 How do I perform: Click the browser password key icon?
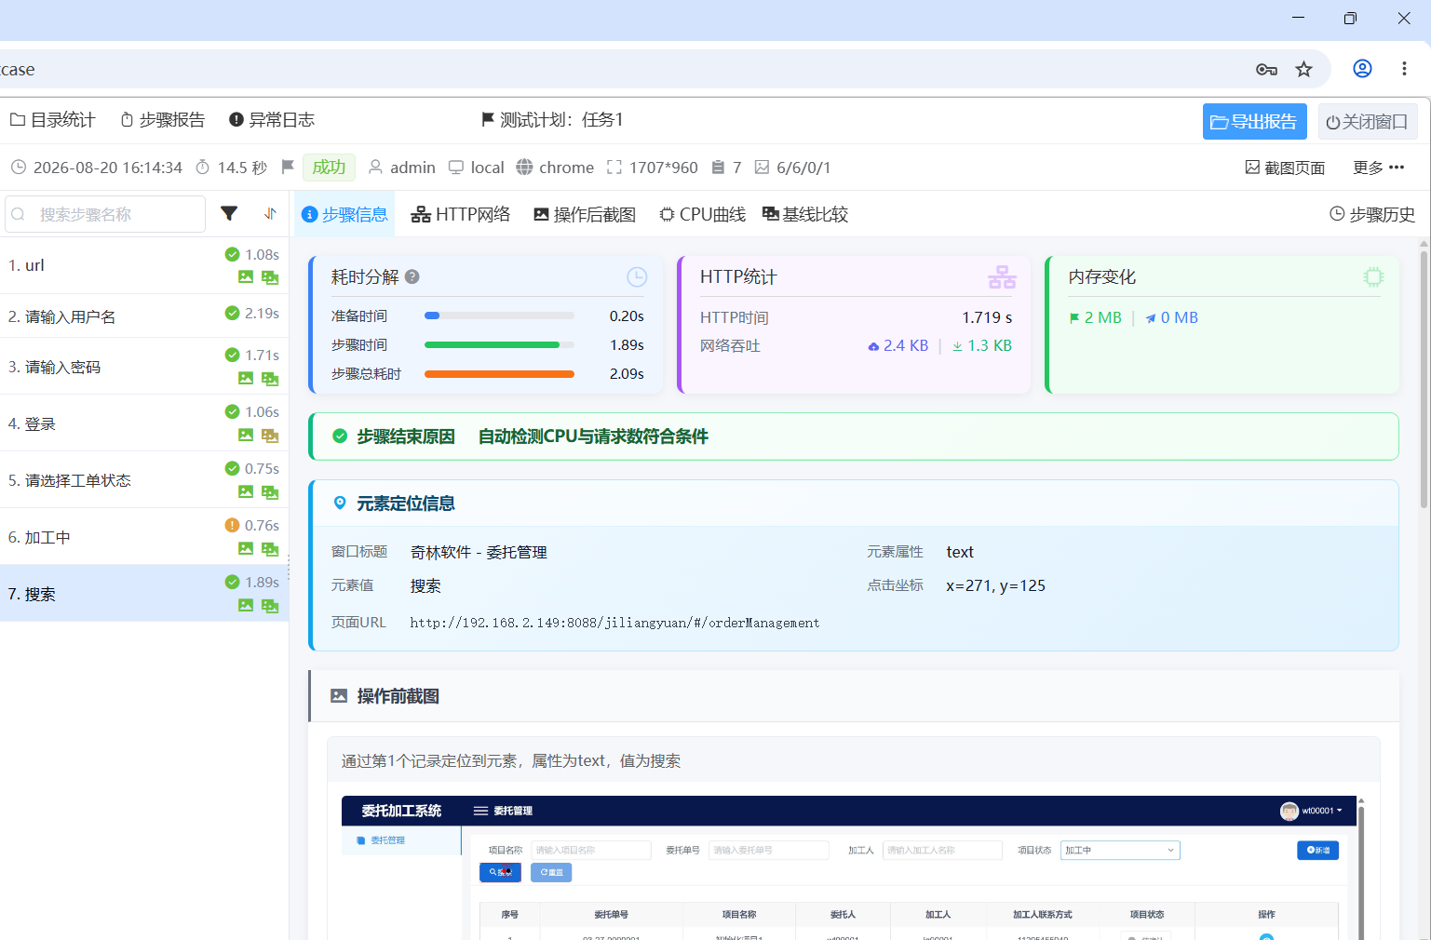pyautogui.click(x=1266, y=69)
